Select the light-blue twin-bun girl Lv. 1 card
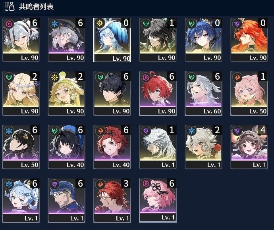 [x=21, y=201]
